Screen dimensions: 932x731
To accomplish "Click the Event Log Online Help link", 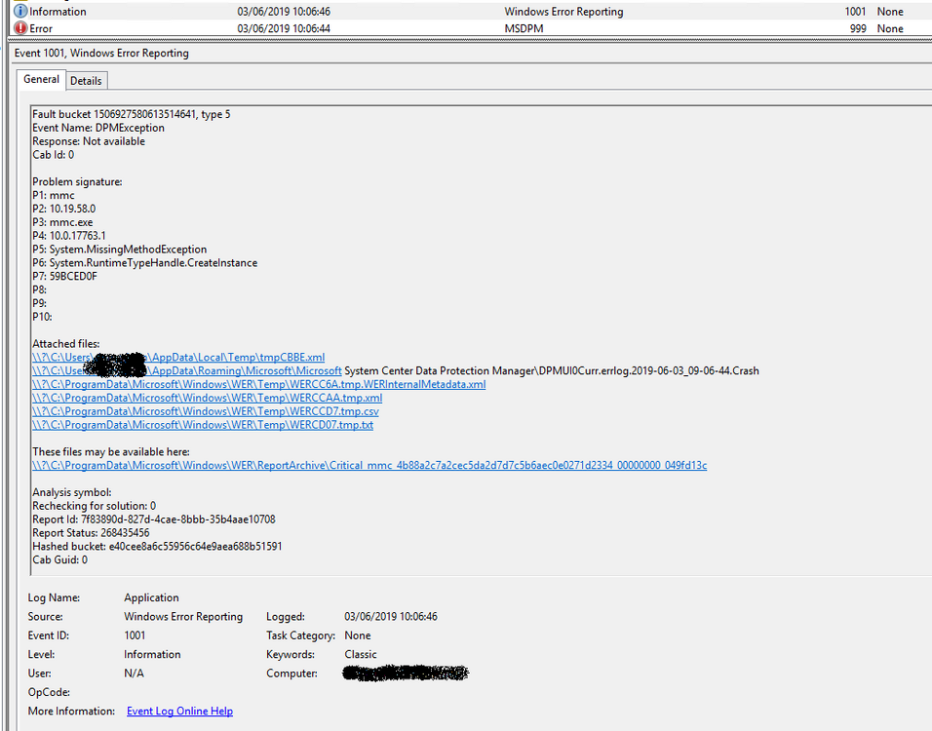I will [179, 712].
